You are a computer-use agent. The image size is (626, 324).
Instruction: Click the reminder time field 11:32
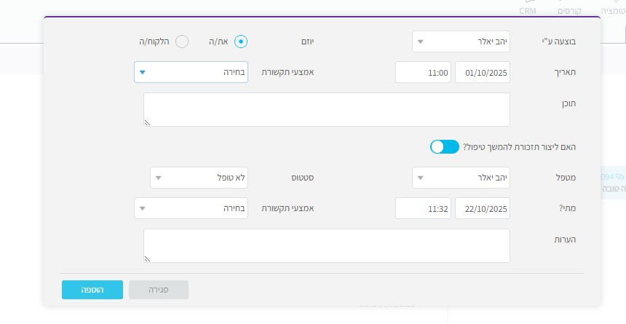coord(422,208)
